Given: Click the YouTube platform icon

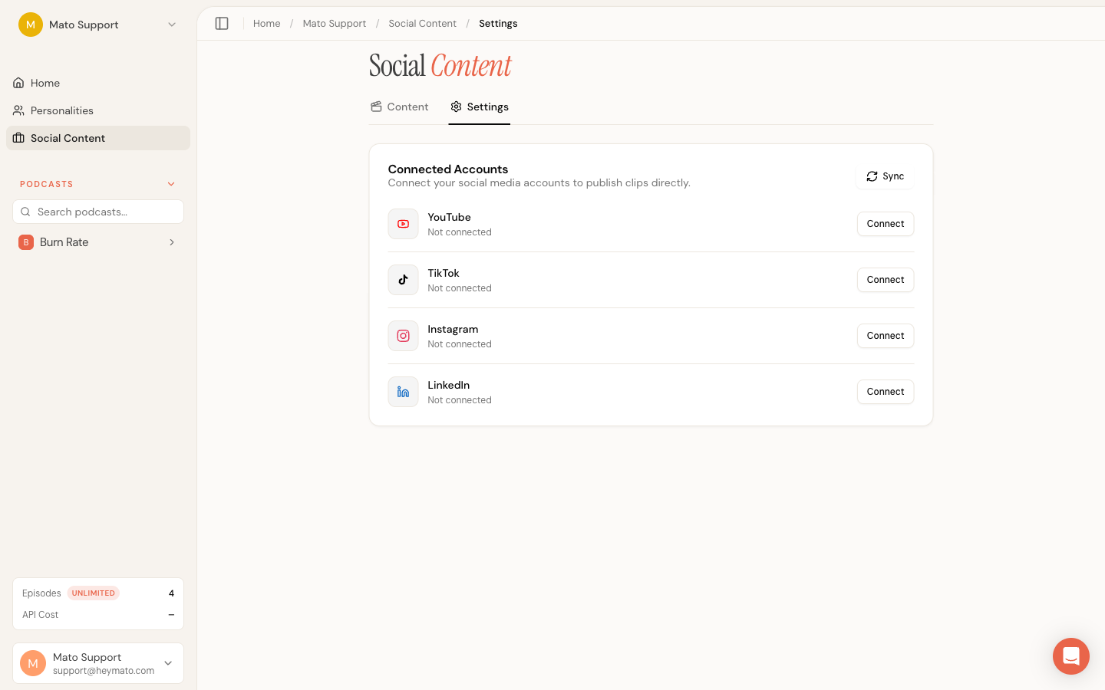Looking at the screenshot, I should pos(403,224).
